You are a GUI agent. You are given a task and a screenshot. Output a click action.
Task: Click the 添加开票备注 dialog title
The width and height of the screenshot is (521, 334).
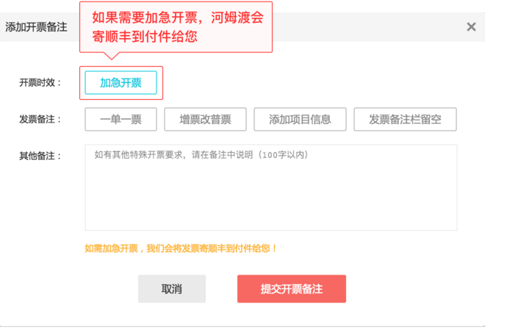pyautogui.click(x=36, y=27)
